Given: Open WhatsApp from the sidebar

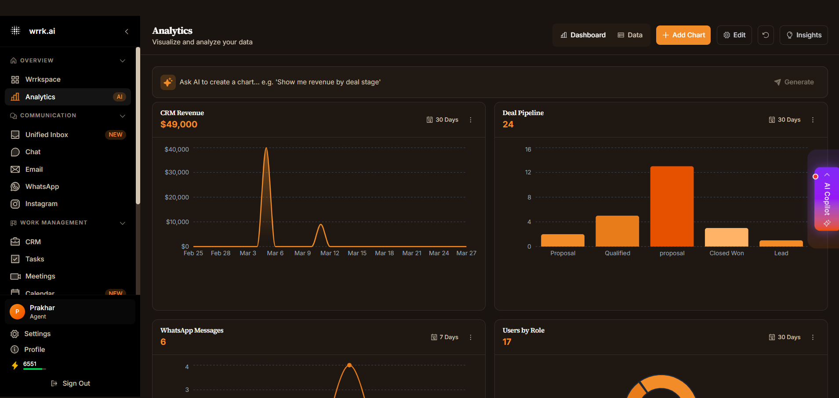Looking at the screenshot, I should [x=42, y=187].
